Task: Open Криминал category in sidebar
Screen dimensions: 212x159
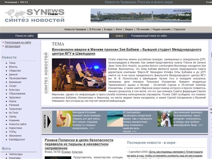Action: pyautogui.click(x=15, y=82)
